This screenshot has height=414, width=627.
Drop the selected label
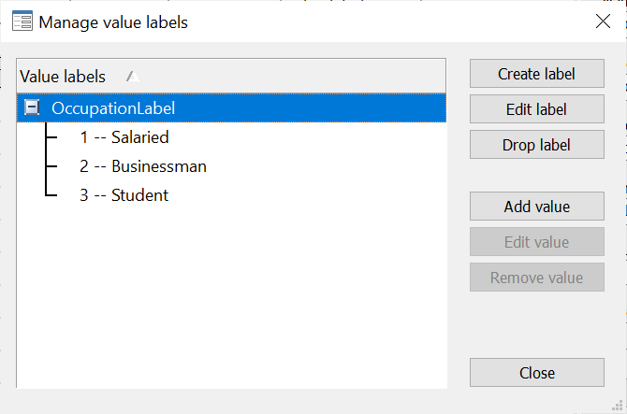tap(536, 145)
